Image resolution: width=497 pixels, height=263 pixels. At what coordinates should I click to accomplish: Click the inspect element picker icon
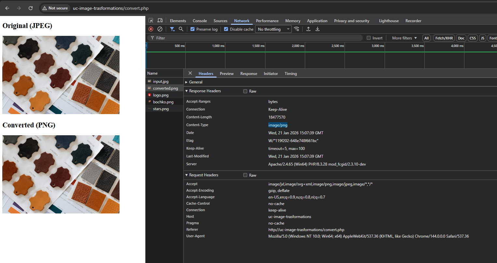[151, 21]
